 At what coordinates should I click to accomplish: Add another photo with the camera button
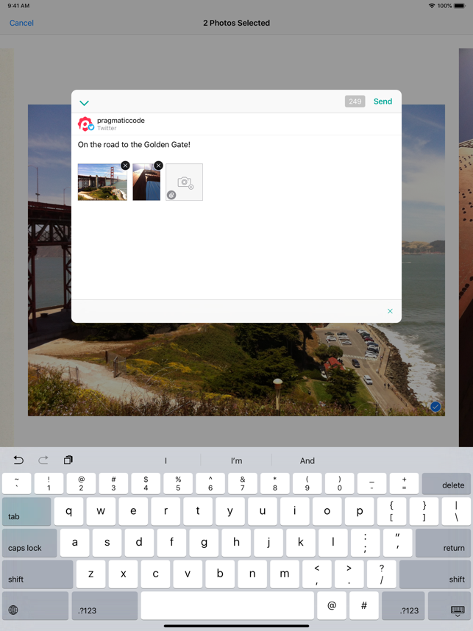pyautogui.click(x=185, y=182)
